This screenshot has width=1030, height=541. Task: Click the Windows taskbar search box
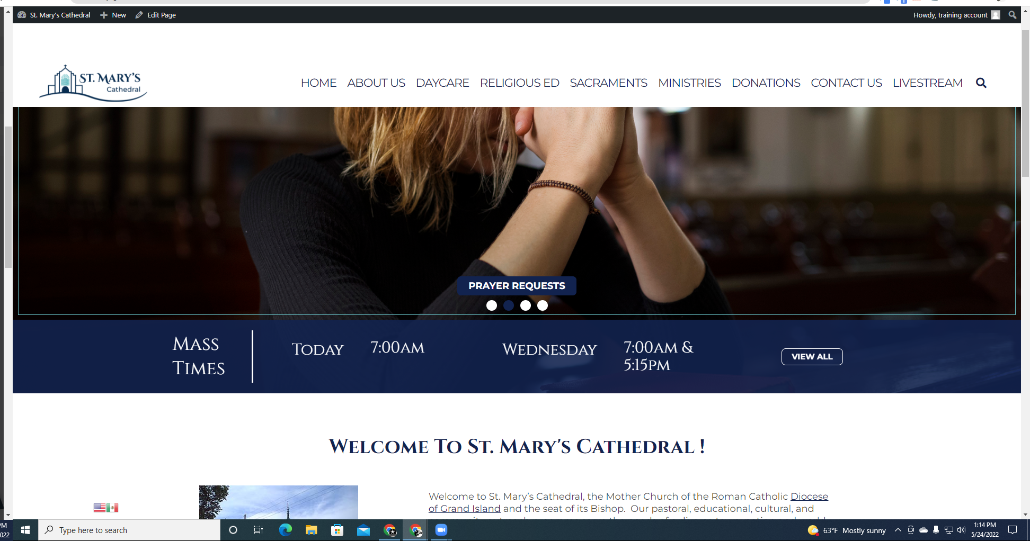click(130, 530)
